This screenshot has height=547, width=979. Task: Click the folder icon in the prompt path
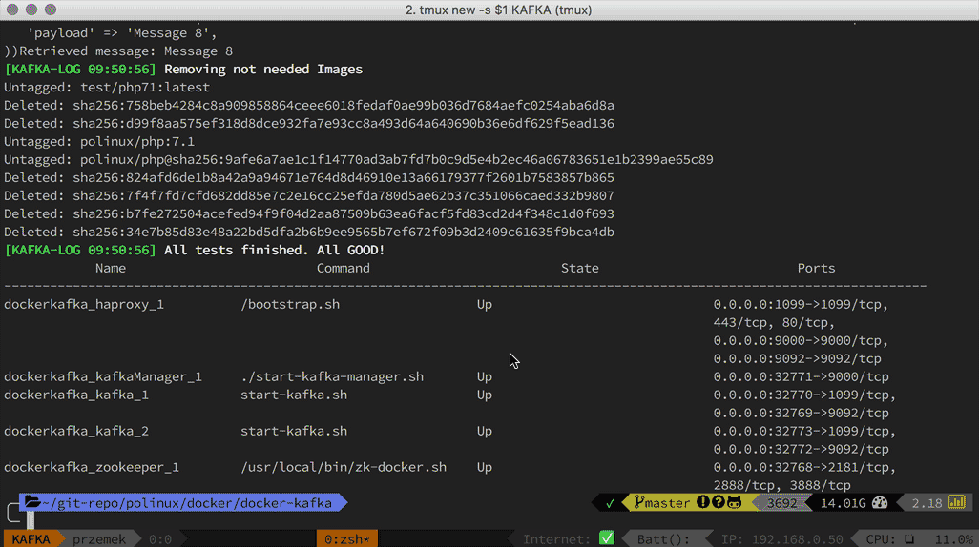point(32,502)
